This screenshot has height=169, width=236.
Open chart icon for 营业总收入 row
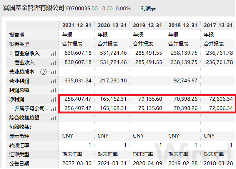pos(53,54)
